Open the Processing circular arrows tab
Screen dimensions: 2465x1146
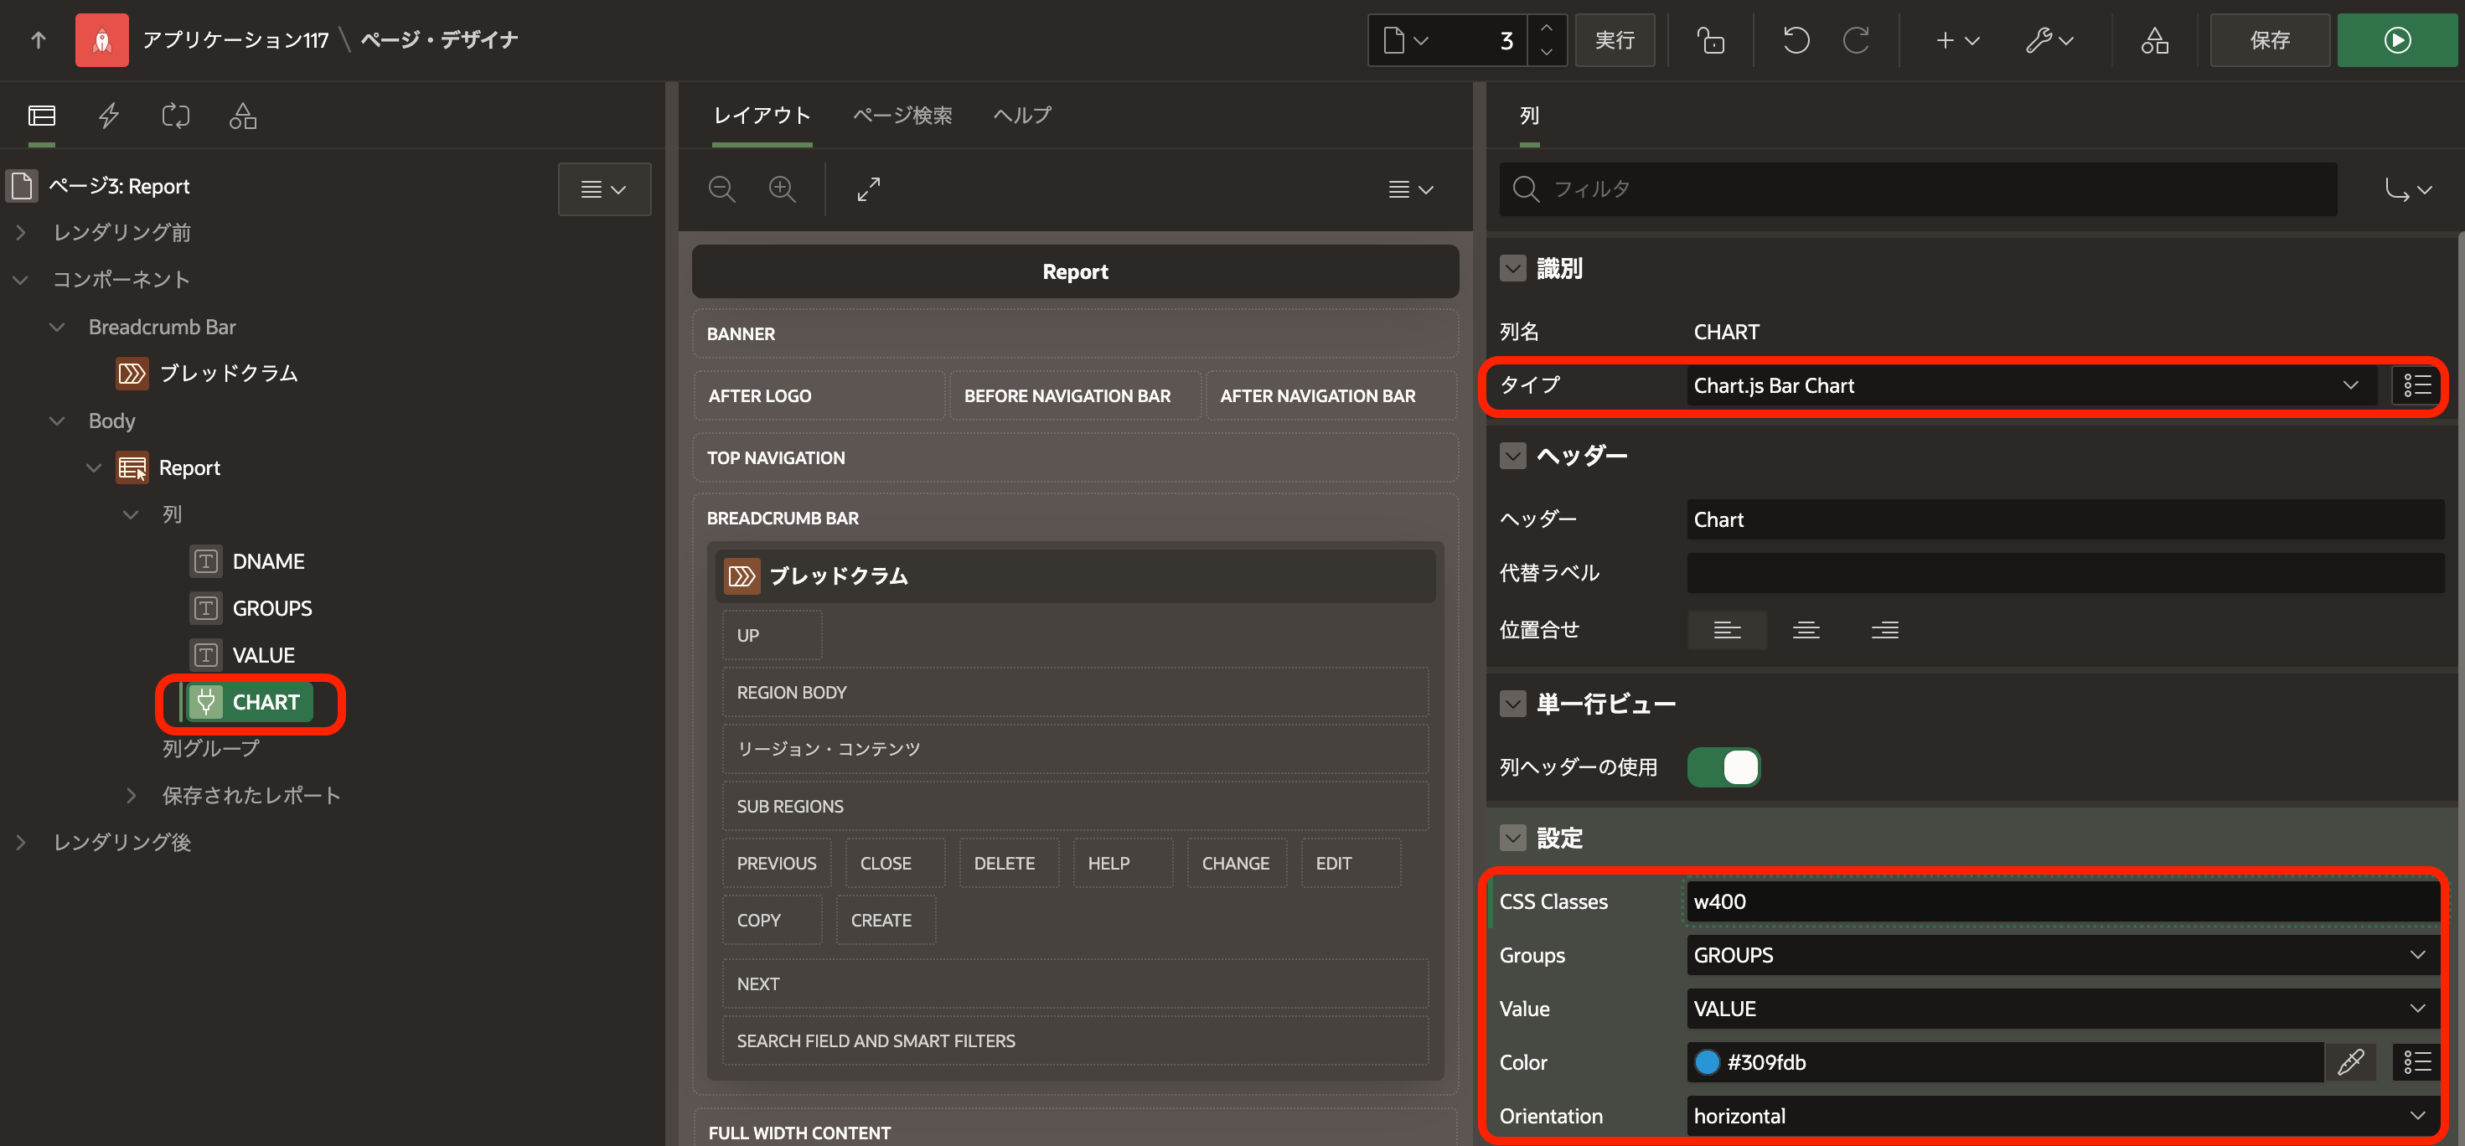click(x=176, y=116)
